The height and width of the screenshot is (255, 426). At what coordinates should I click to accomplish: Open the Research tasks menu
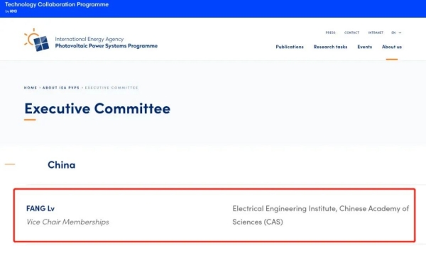tap(330, 47)
